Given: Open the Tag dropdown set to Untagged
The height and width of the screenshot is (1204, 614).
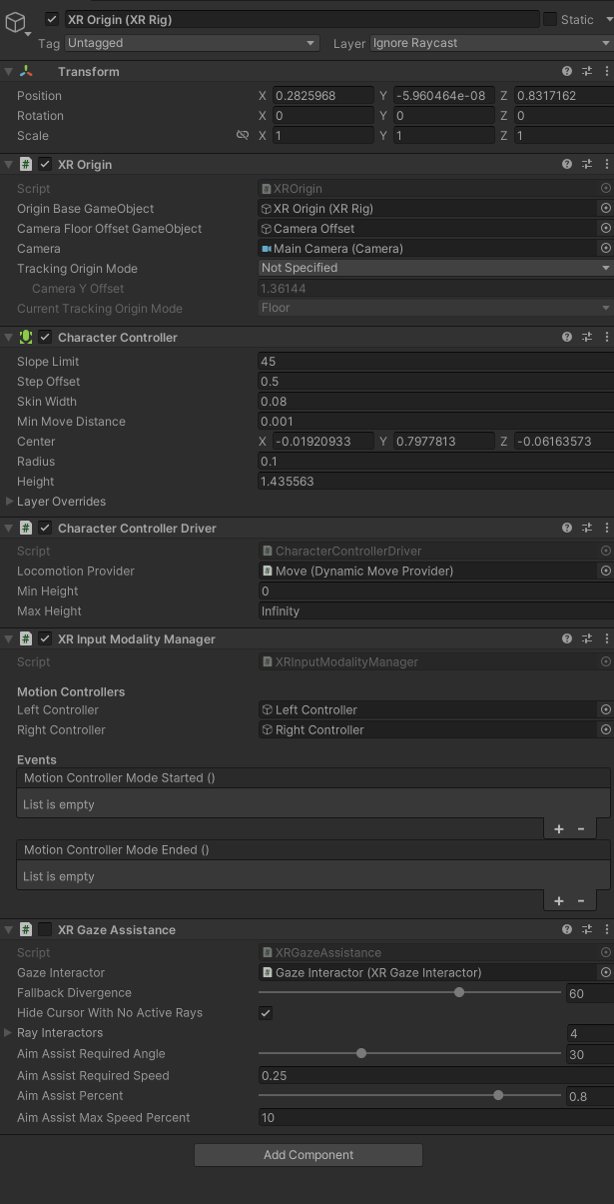Looking at the screenshot, I should 192,43.
